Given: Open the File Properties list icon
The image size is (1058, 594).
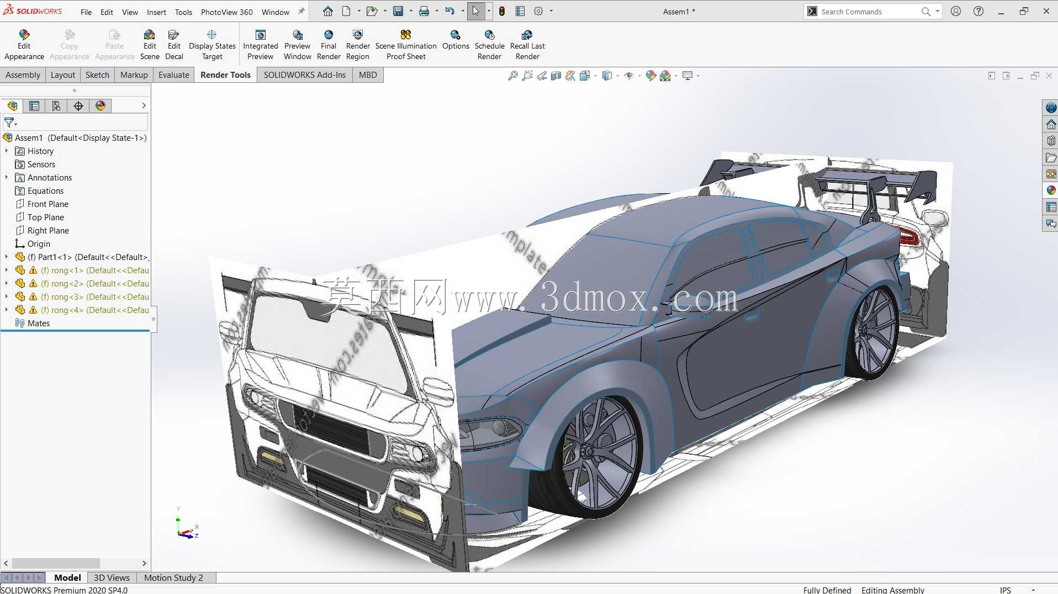Looking at the screenshot, I should pyautogui.click(x=520, y=11).
